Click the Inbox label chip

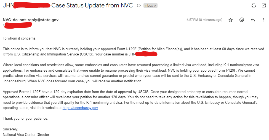(148, 6)
